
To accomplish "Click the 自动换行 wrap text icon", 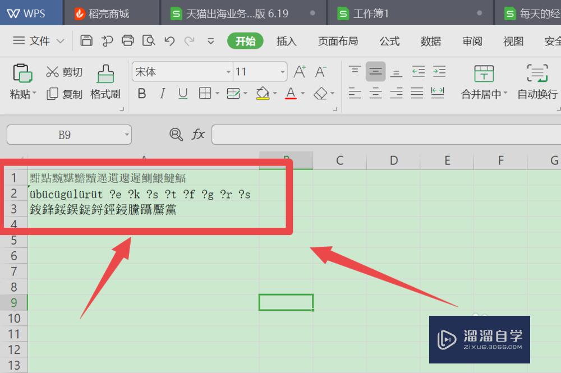I will click(x=537, y=73).
